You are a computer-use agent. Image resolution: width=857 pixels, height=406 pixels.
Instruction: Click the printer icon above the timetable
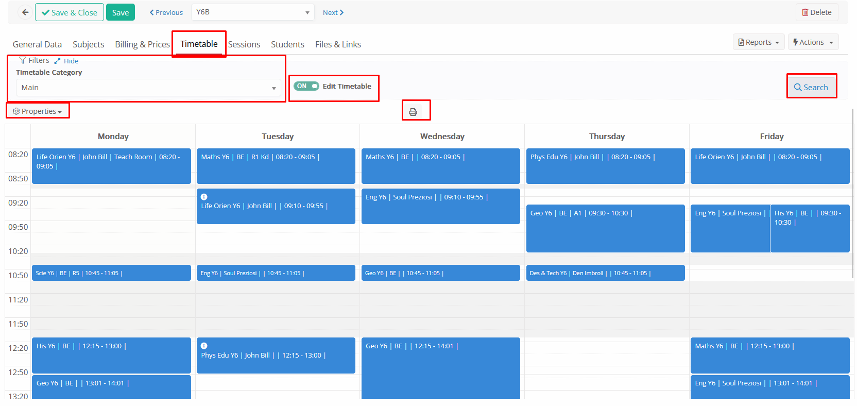(x=413, y=112)
